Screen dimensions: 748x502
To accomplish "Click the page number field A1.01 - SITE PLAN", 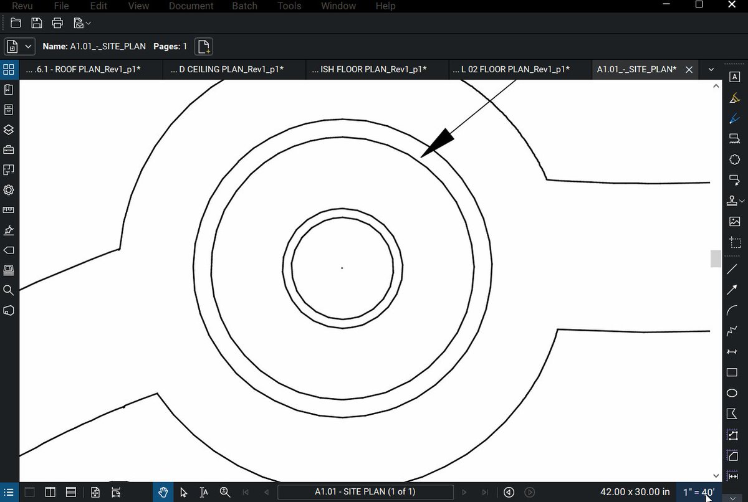I will click(365, 492).
